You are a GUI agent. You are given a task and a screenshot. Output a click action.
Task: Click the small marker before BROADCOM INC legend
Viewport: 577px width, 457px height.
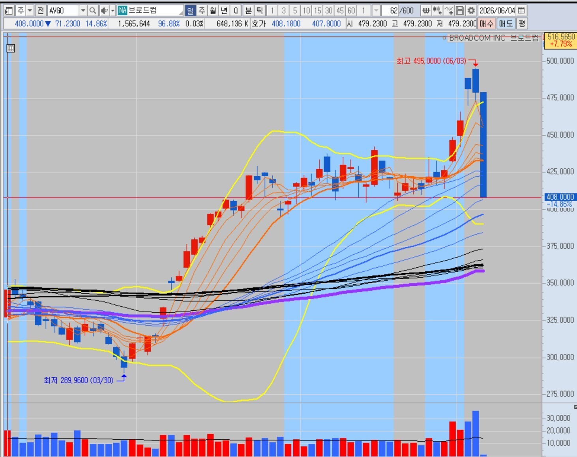tap(444, 38)
